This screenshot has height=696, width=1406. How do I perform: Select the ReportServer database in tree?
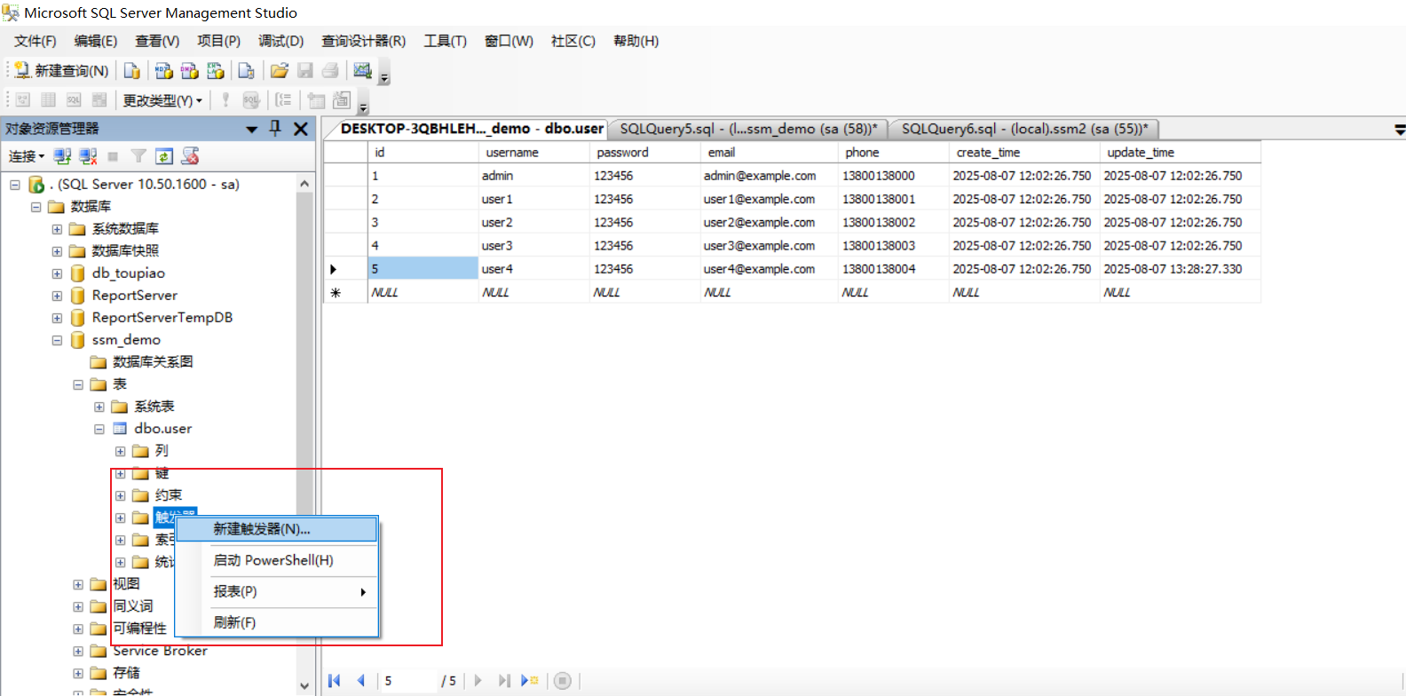[135, 296]
